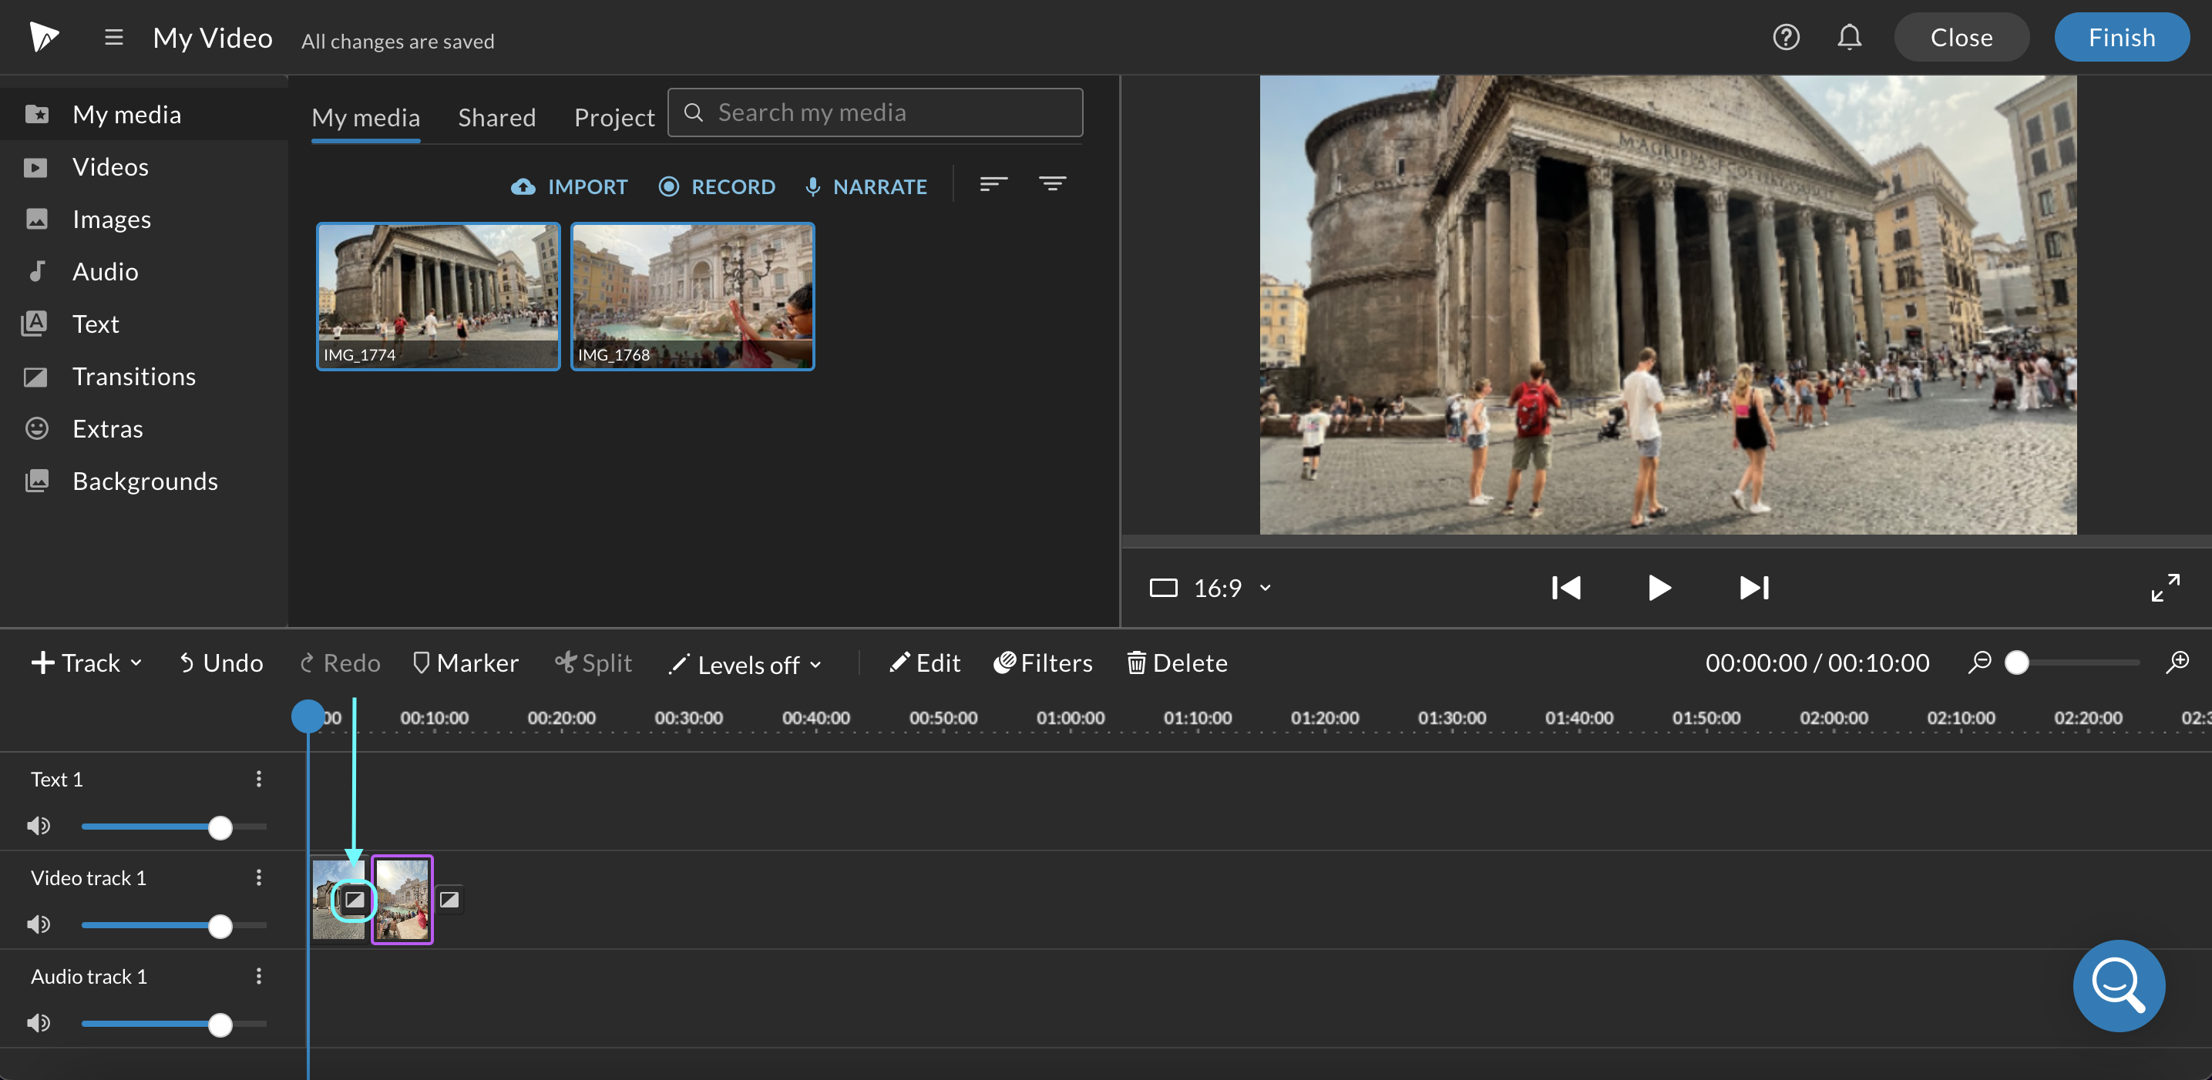The image size is (2212, 1080).
Task: Click the Levels off icon
Action: coord(677,662)
